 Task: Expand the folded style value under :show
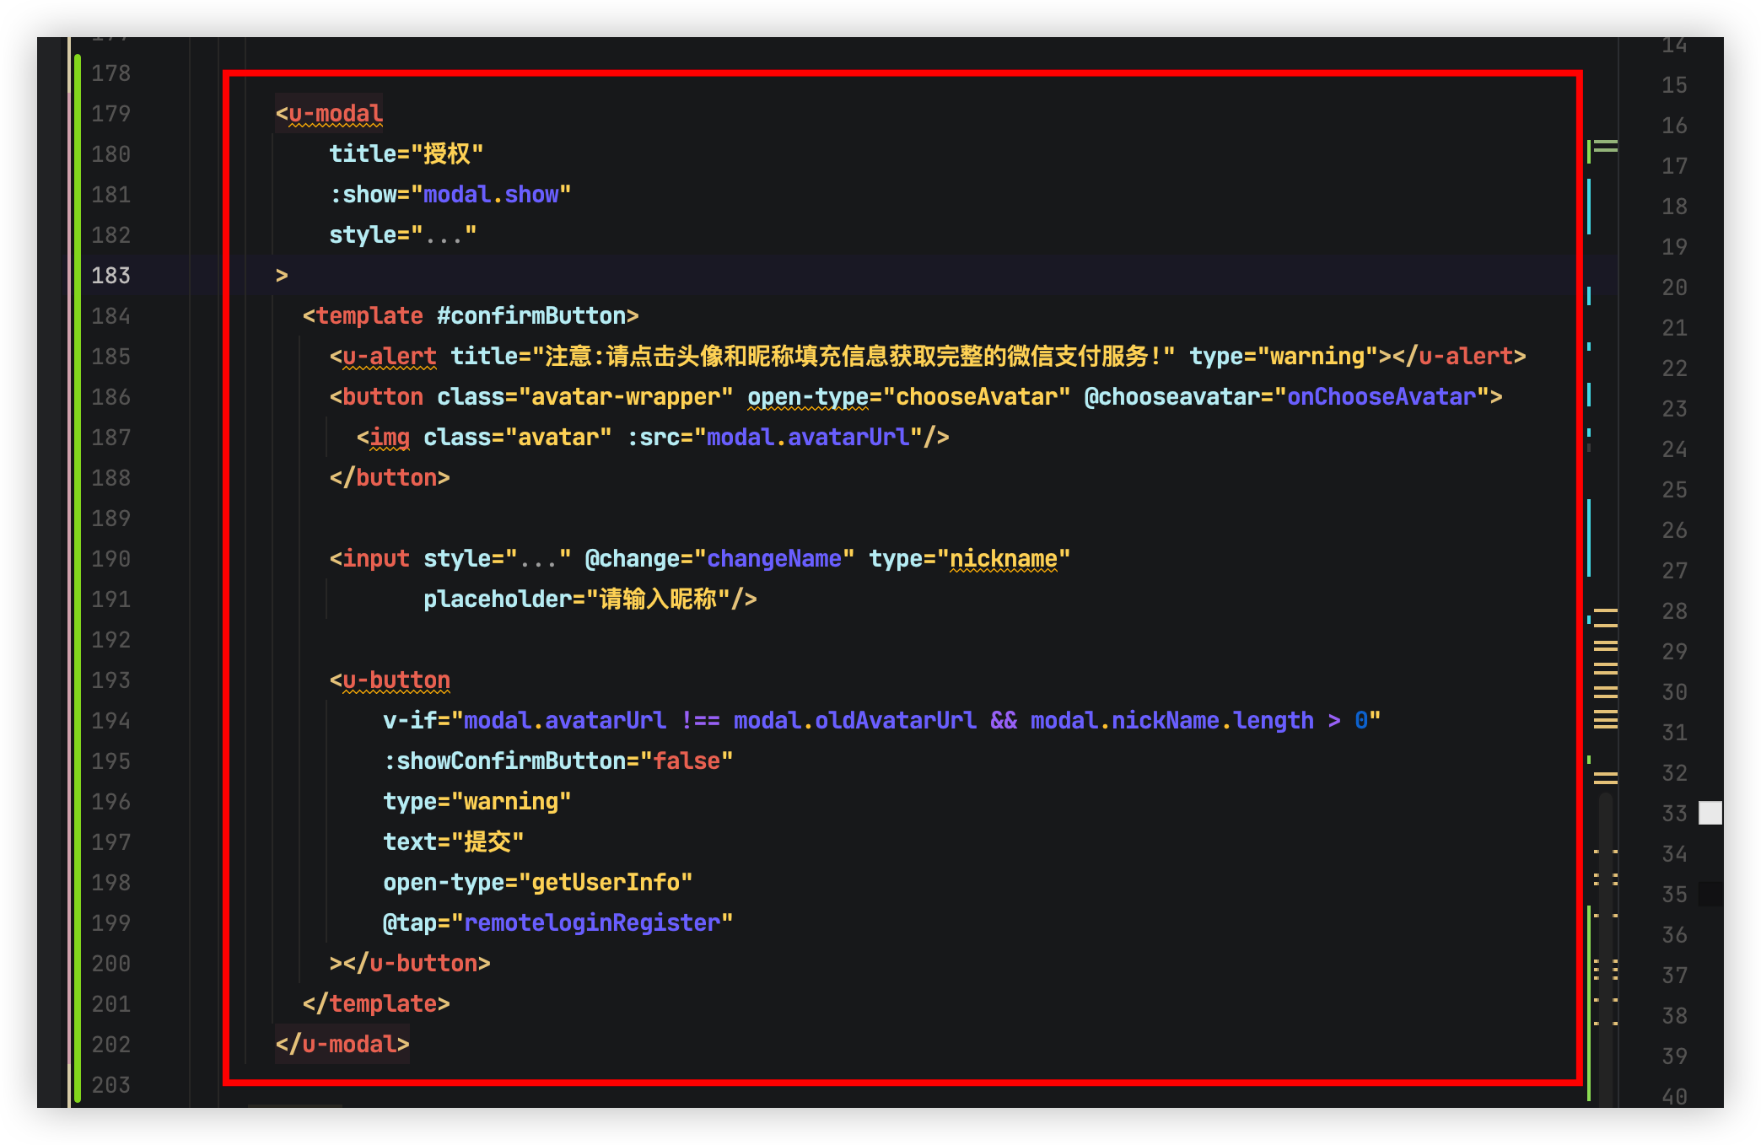click(444, 235)
